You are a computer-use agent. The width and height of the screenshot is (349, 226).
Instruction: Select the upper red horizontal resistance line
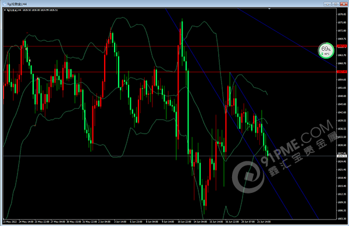169,46
